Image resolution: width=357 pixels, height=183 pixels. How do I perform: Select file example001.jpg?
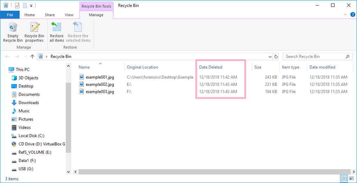pos(100,77)
